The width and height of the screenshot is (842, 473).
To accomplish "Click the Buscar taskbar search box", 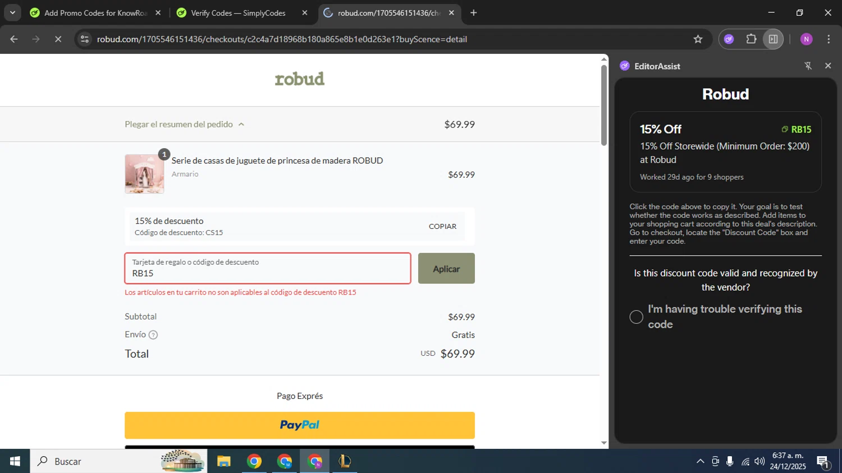I will pos(118,461).
